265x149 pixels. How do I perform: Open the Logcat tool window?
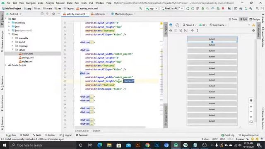tap(65, 135)
